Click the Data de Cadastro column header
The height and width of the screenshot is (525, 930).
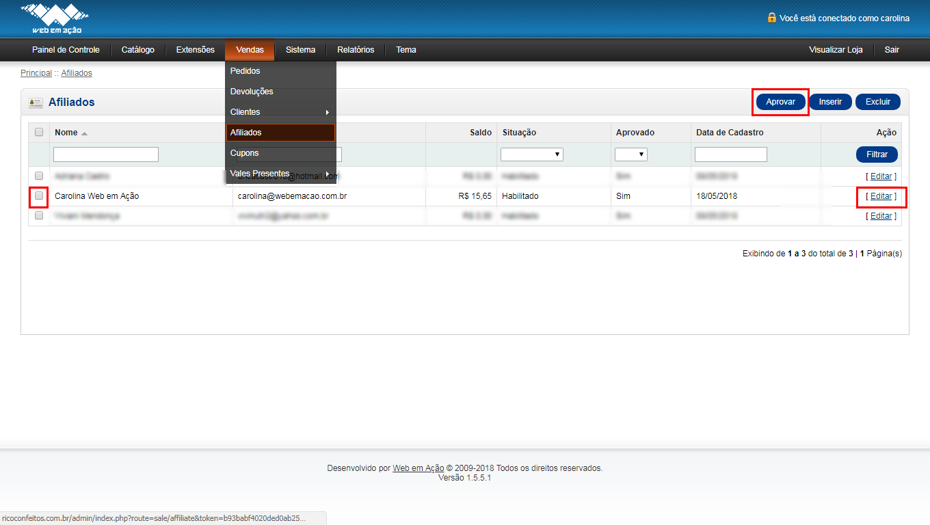[730, 133]
